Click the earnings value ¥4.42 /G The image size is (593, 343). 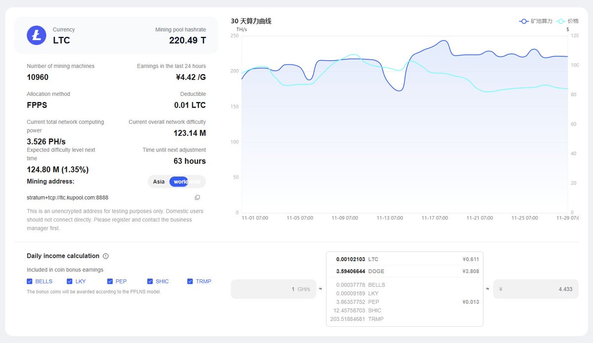coord(191,77)
